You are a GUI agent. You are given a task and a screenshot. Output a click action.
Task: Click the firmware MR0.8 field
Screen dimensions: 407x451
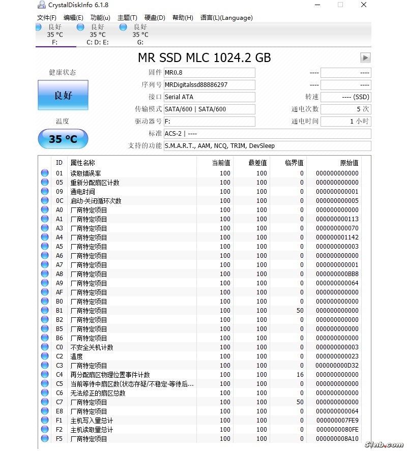point(209,73)
